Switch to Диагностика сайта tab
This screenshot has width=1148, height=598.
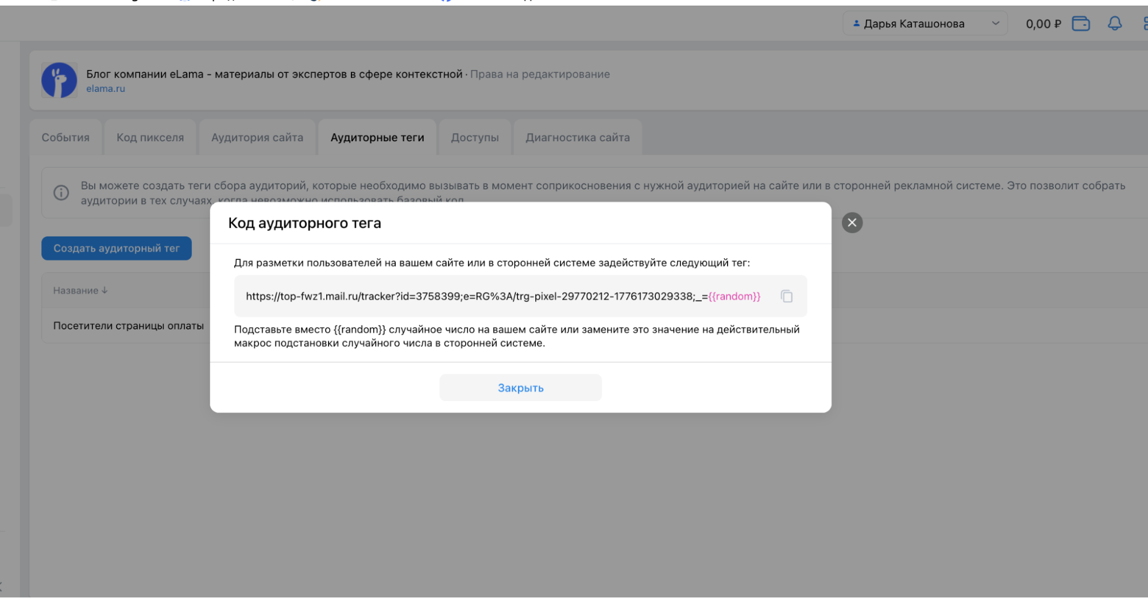pos(577,138)
